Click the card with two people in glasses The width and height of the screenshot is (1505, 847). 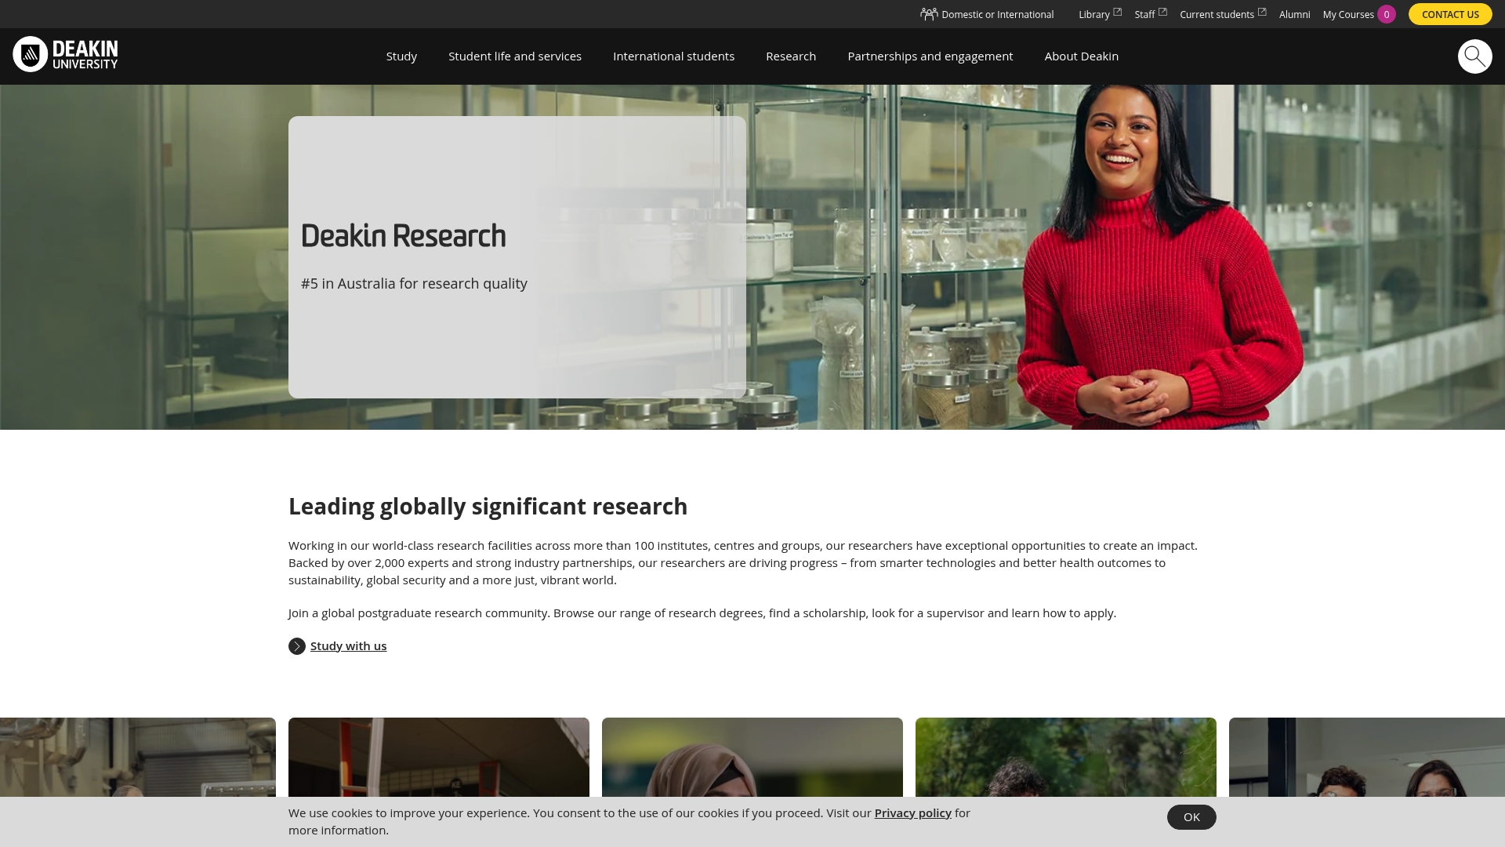pos(1367,758)
